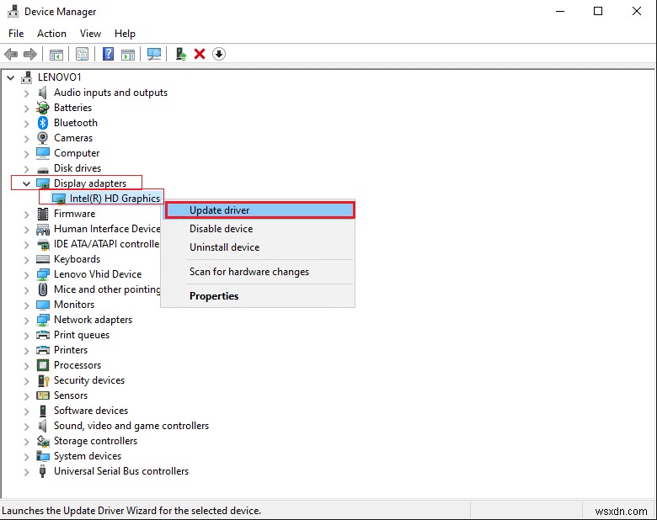Select the Processors chip icon

point(43,365)
